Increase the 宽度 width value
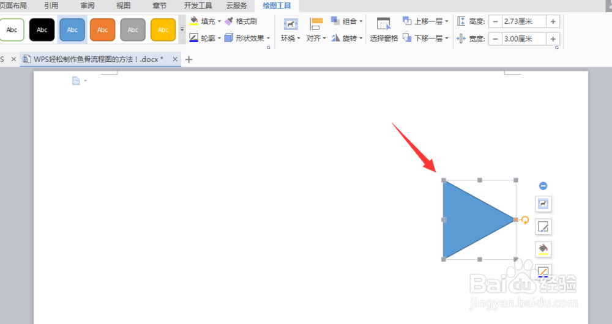Screen dimensions: 612x324 coord(553,39)
